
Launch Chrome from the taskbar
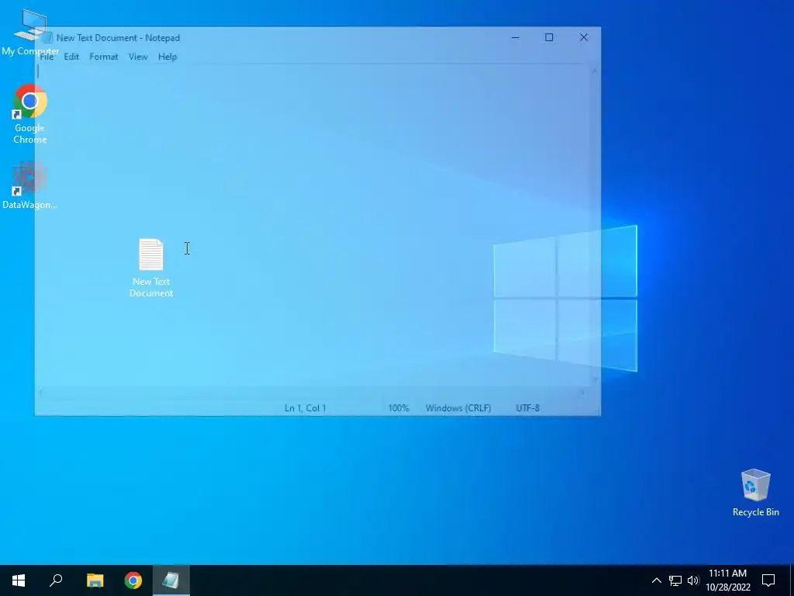coord(133,580)
